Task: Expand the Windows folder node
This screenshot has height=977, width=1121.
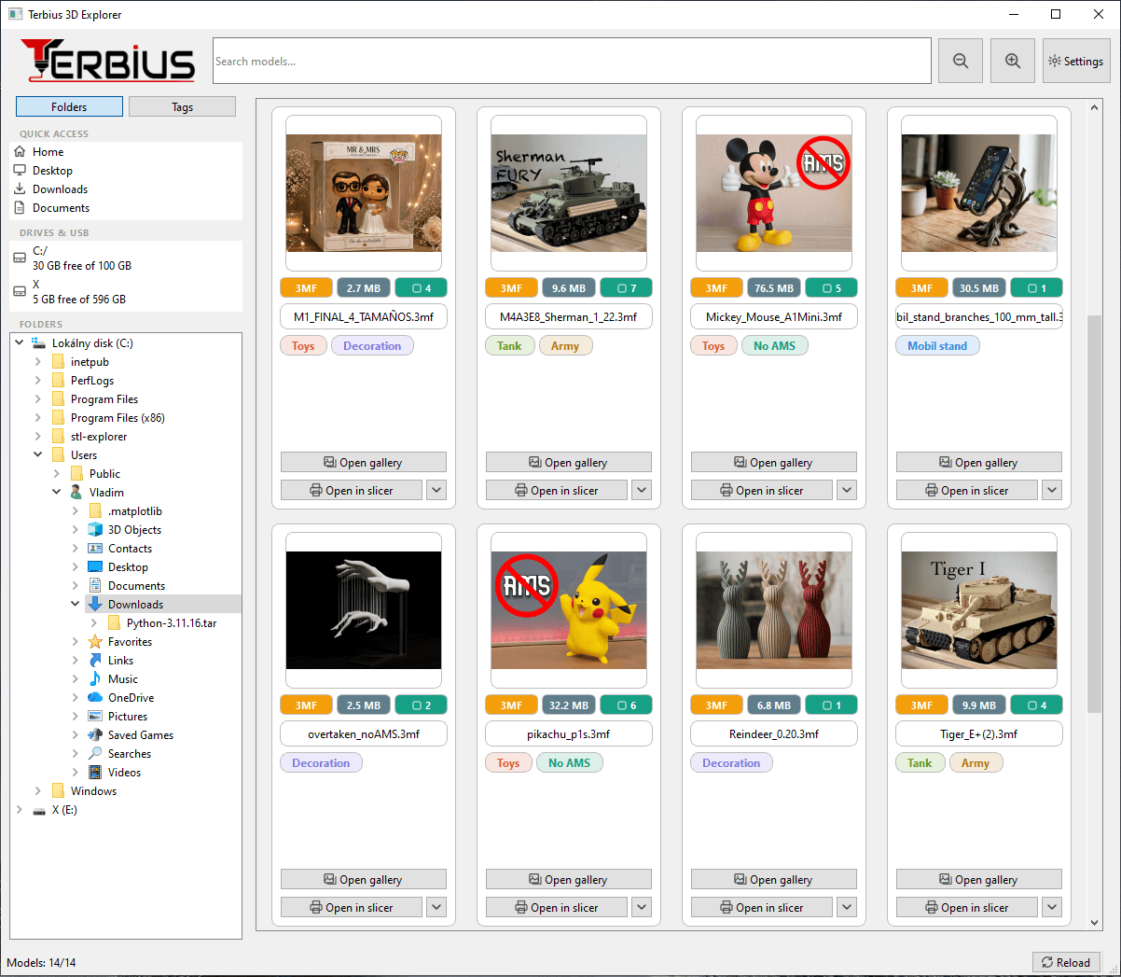Action: point(38,790)
